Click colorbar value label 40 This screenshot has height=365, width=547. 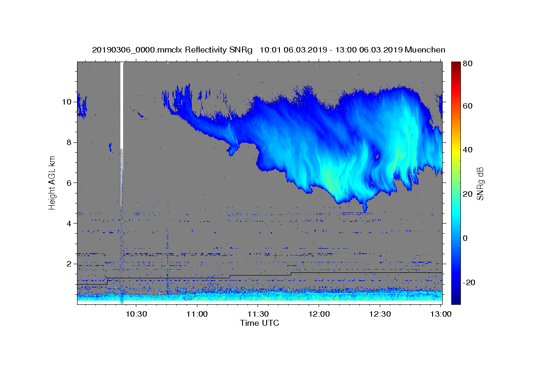(467, 150)
